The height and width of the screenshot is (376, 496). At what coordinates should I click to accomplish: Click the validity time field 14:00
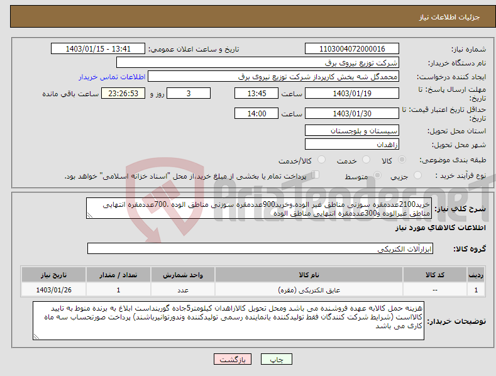click(256, 113)
